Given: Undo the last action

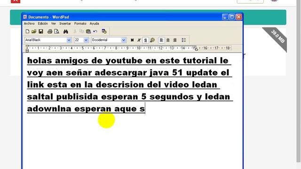Looking at the screenshot, I should pos(95,31).
